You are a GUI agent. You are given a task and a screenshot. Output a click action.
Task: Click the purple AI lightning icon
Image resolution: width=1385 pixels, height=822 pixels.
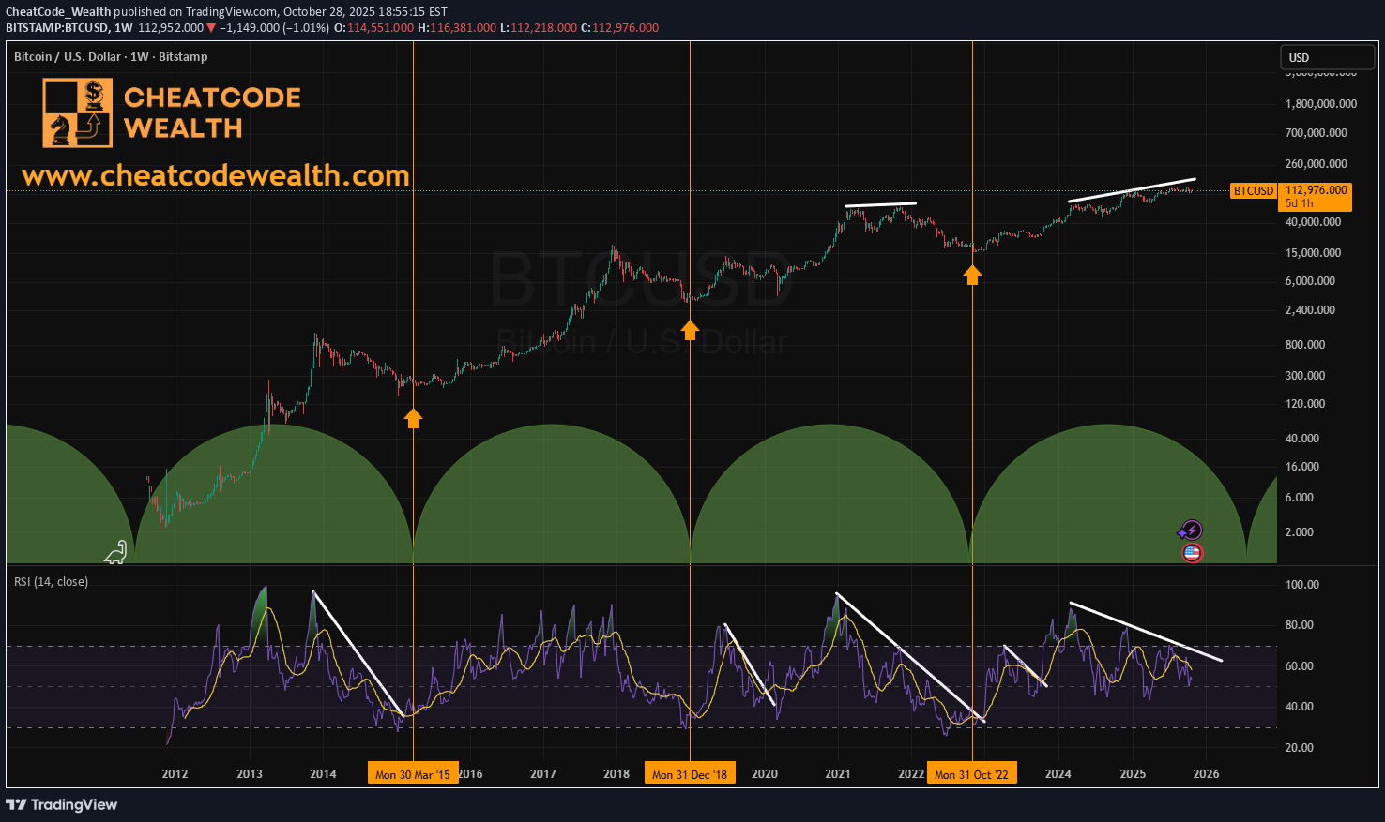[x=1190, y=530]
